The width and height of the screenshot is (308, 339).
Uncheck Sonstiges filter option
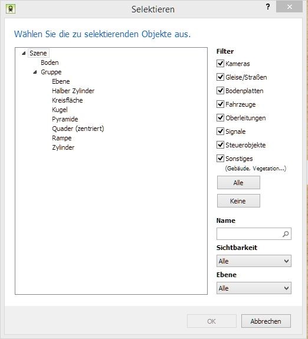220,159
